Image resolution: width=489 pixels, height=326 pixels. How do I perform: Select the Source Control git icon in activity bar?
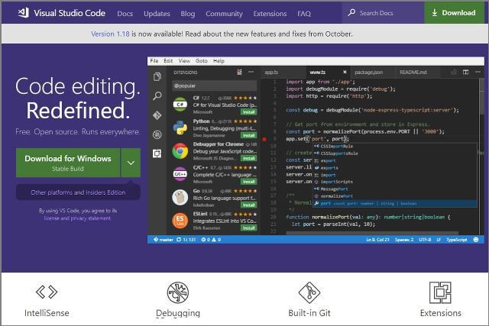(x=157, y=115)
